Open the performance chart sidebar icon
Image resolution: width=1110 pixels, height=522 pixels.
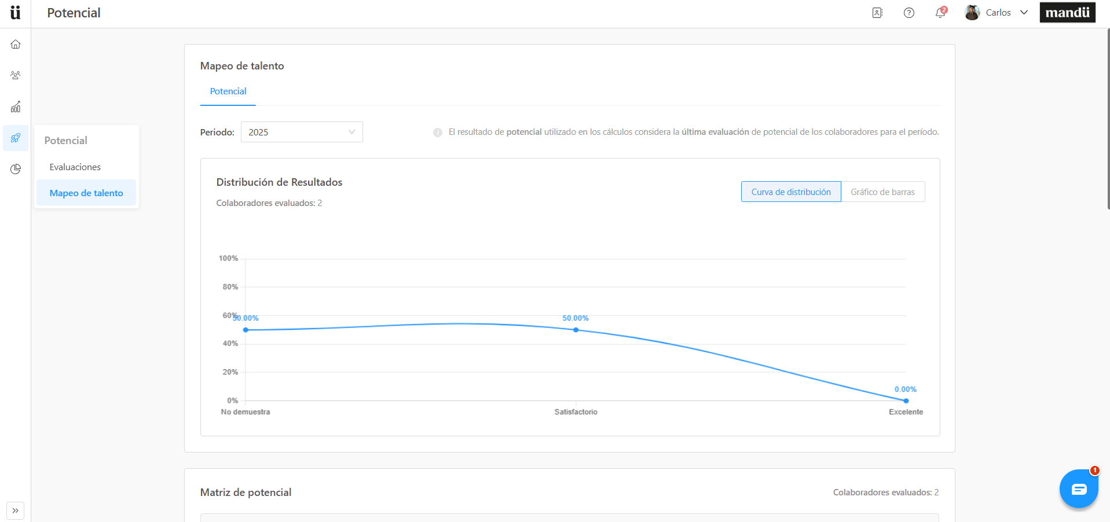point(16,106)
